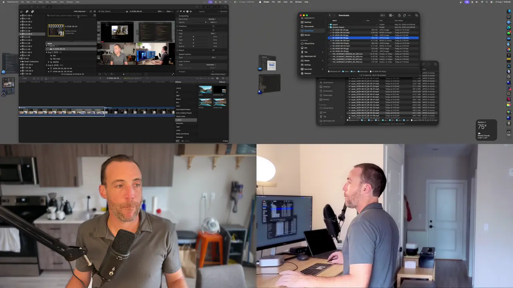Open the 30% viewer zoom dropdown

160,12
